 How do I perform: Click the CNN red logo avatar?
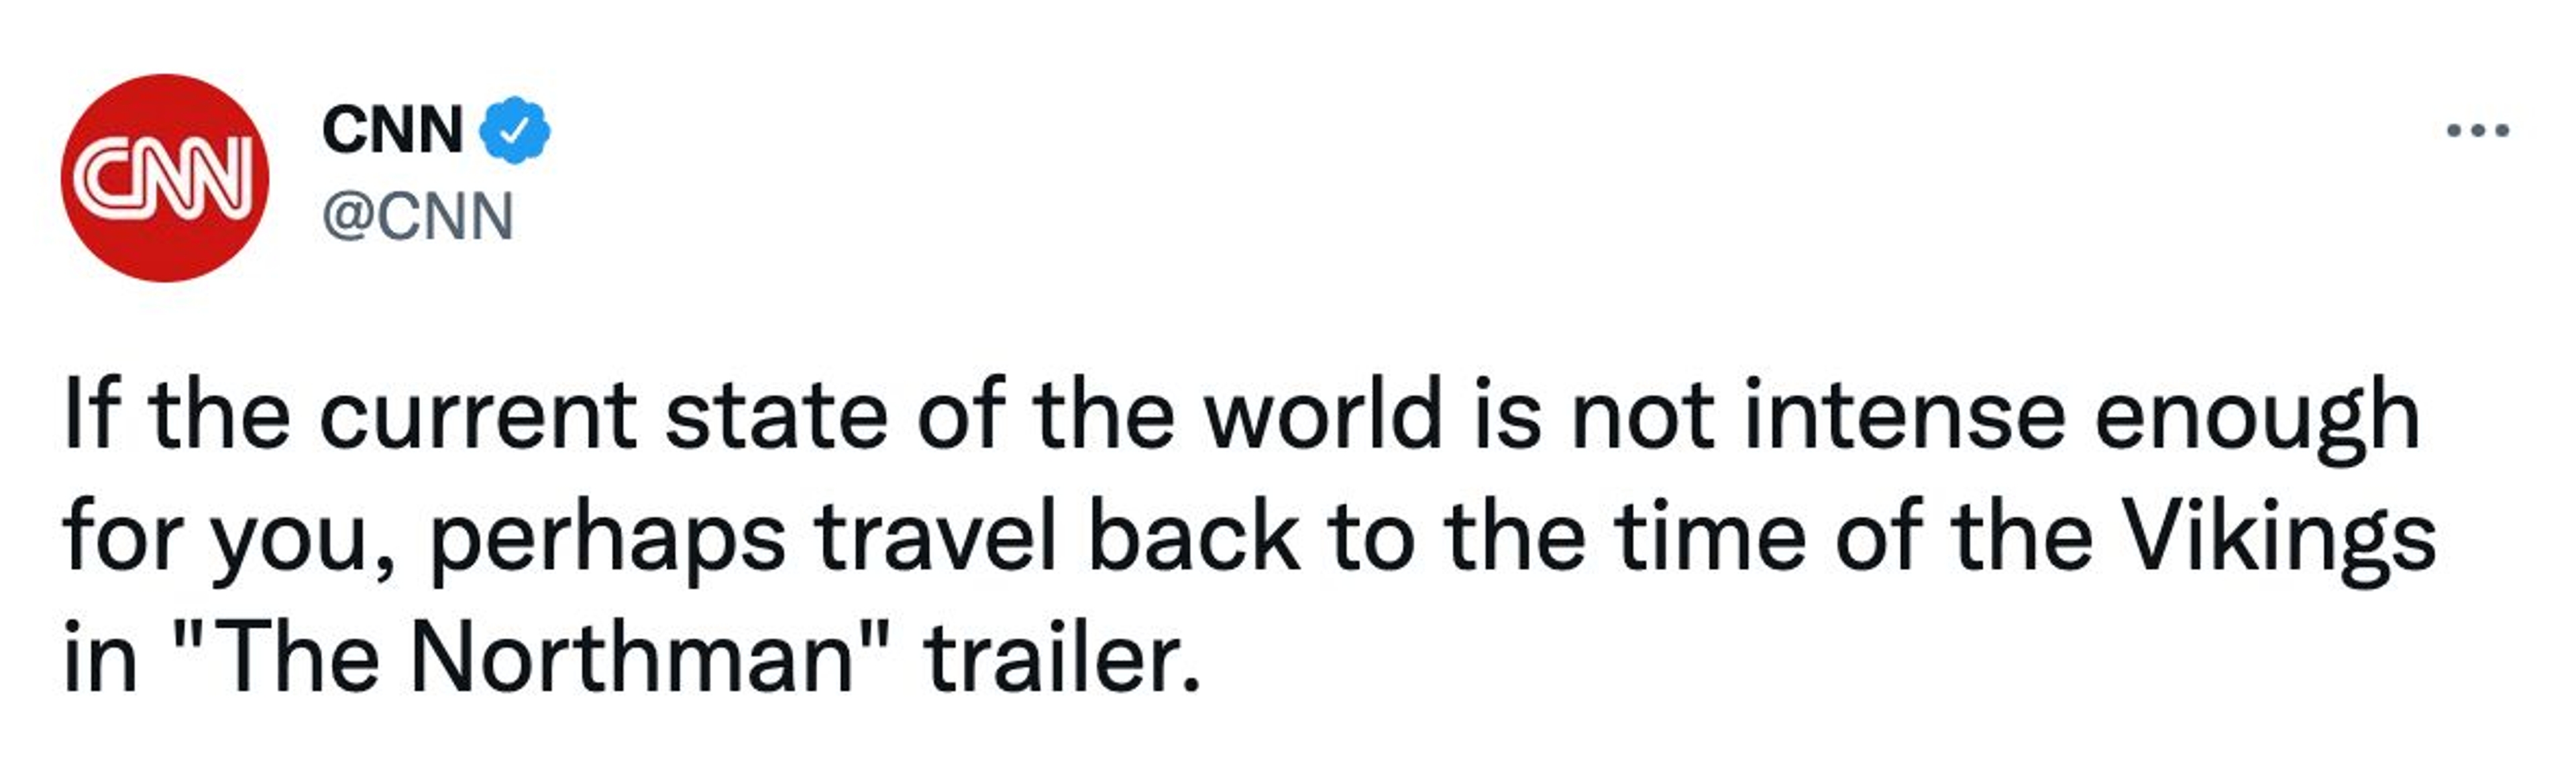click(165, 178)
